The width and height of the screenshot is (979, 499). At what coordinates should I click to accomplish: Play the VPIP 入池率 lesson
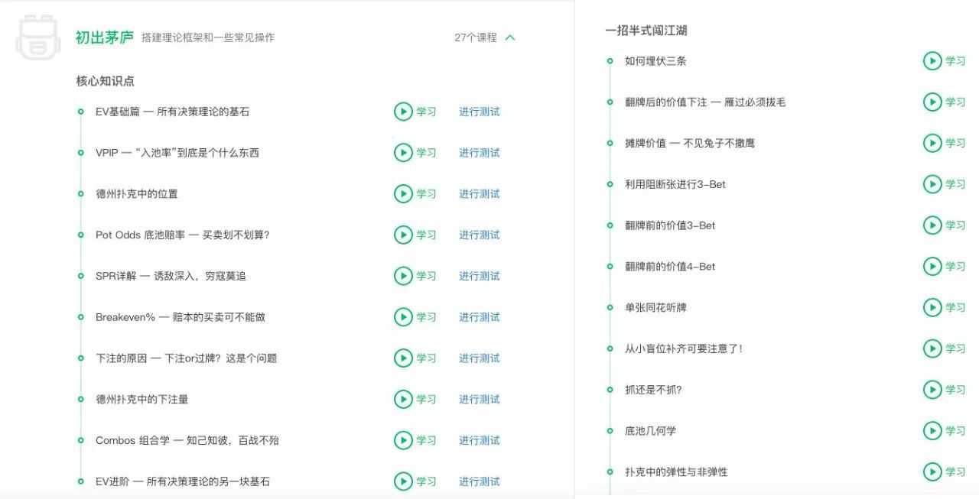[x=403, y=153]
